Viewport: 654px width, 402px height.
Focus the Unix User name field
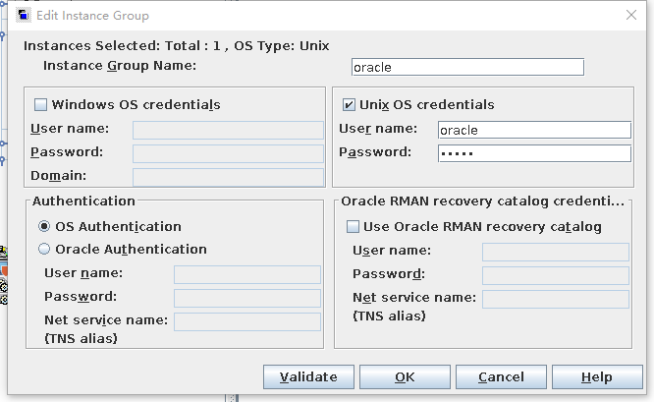(534, 130)
